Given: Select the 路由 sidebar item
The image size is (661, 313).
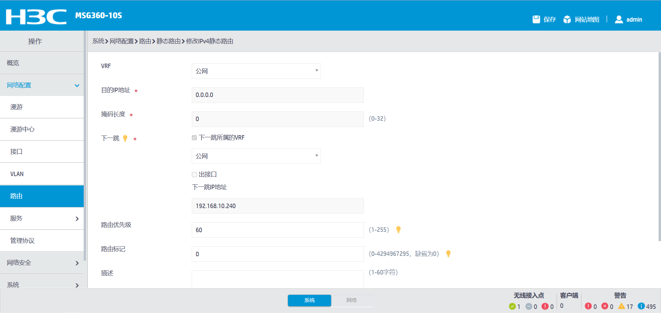Looking at the screenshot, I should click(42, 196).
